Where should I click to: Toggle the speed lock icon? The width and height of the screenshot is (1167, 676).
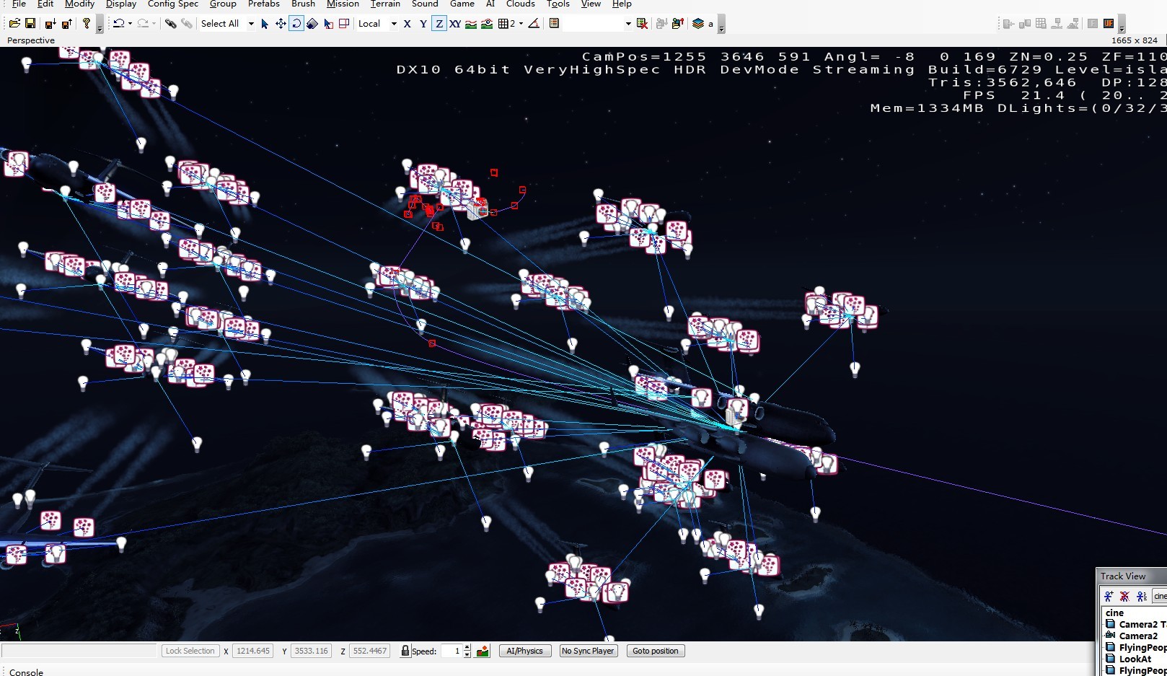(405, 651)
